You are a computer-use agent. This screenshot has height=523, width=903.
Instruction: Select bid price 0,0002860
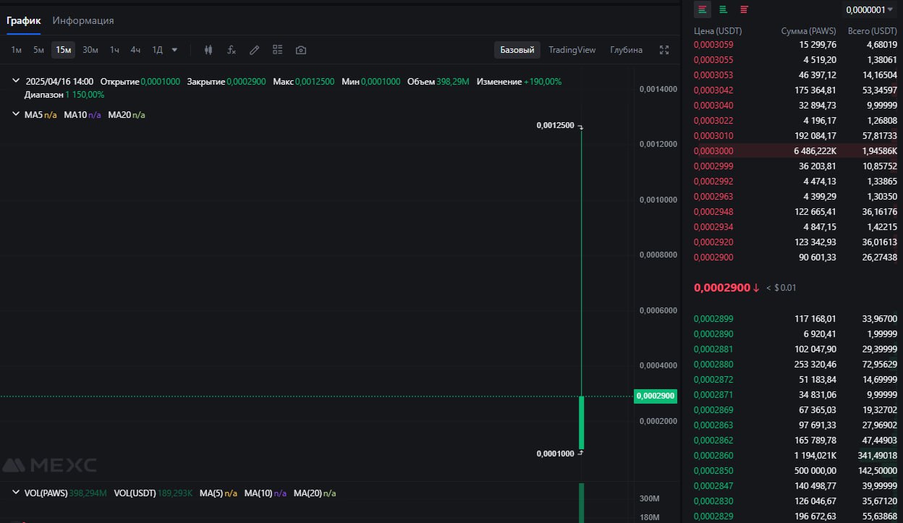tap(713, 455)
